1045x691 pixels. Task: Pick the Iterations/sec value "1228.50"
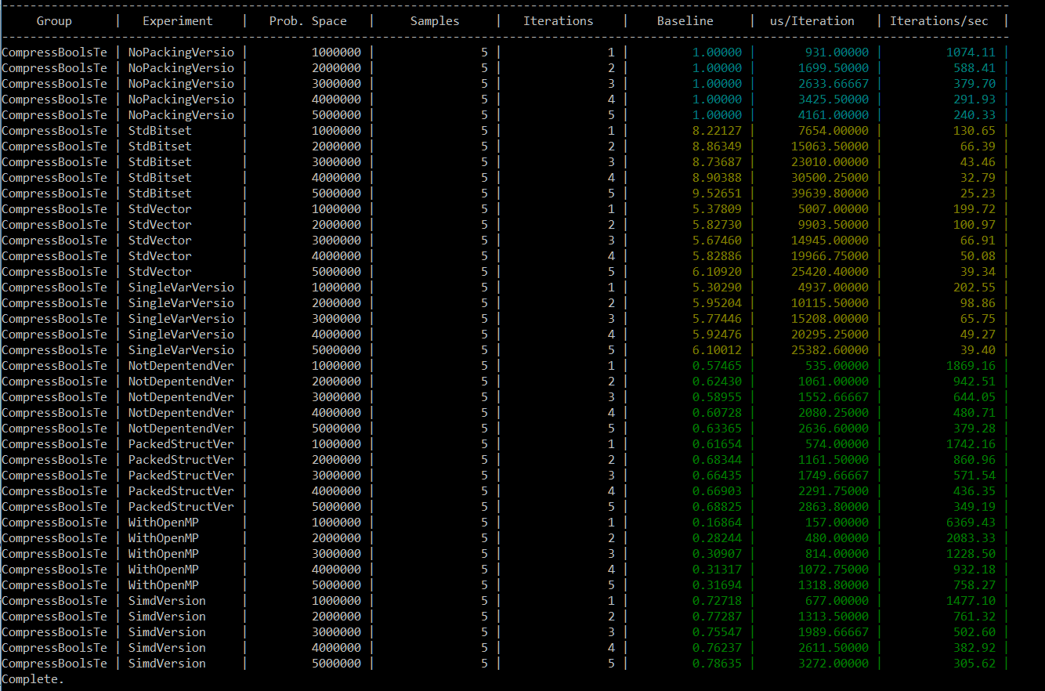971,554
